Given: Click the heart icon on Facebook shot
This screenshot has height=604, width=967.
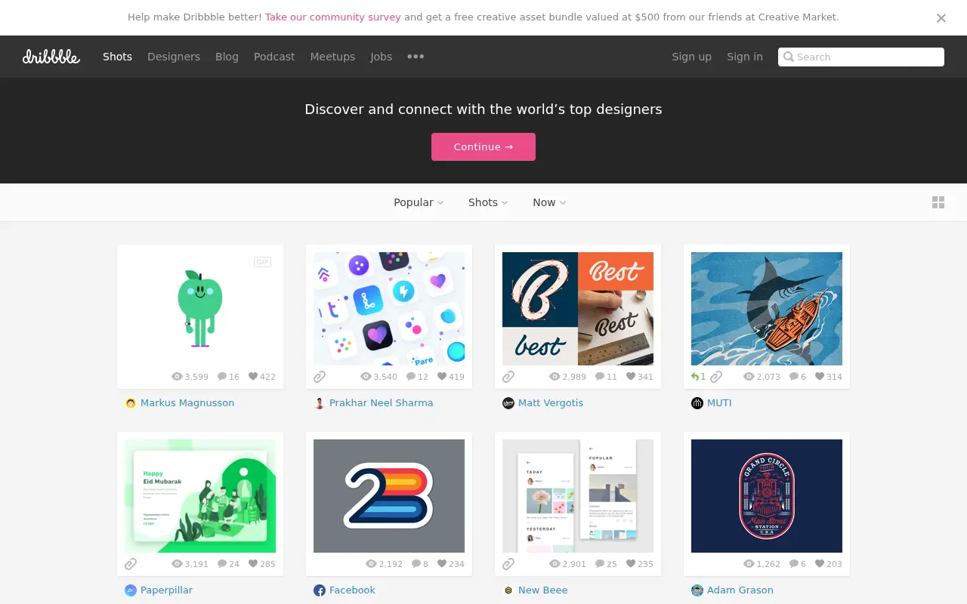Looking at the screenshot, I should click(x=442, y=564).
